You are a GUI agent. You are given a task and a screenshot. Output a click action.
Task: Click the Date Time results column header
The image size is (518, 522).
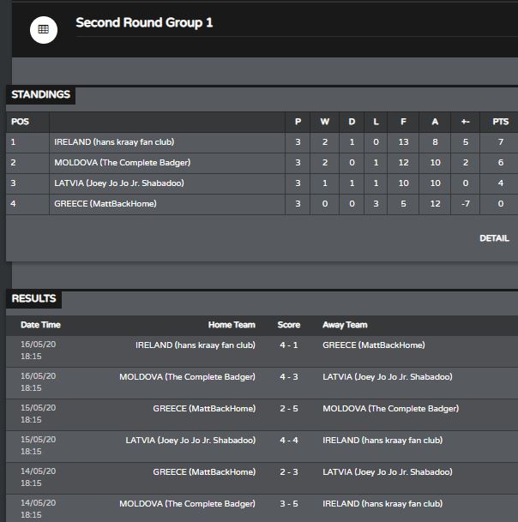(x=40, y=325)
